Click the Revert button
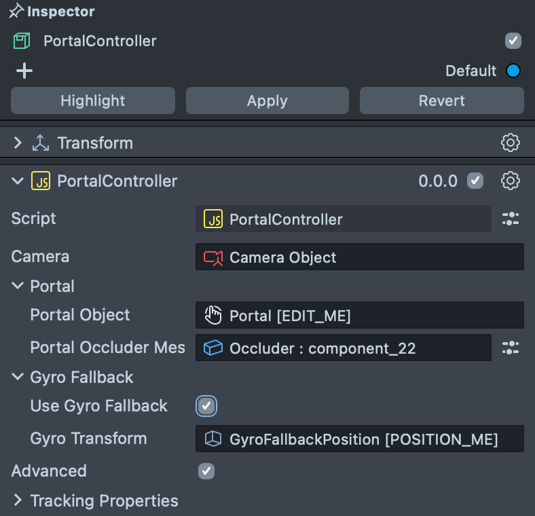 click(x=441, y=100)
